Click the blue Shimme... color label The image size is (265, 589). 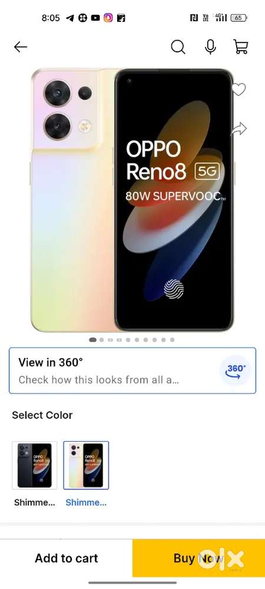[86, 502]
